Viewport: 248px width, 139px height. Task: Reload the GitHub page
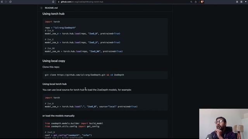point(10,2)
